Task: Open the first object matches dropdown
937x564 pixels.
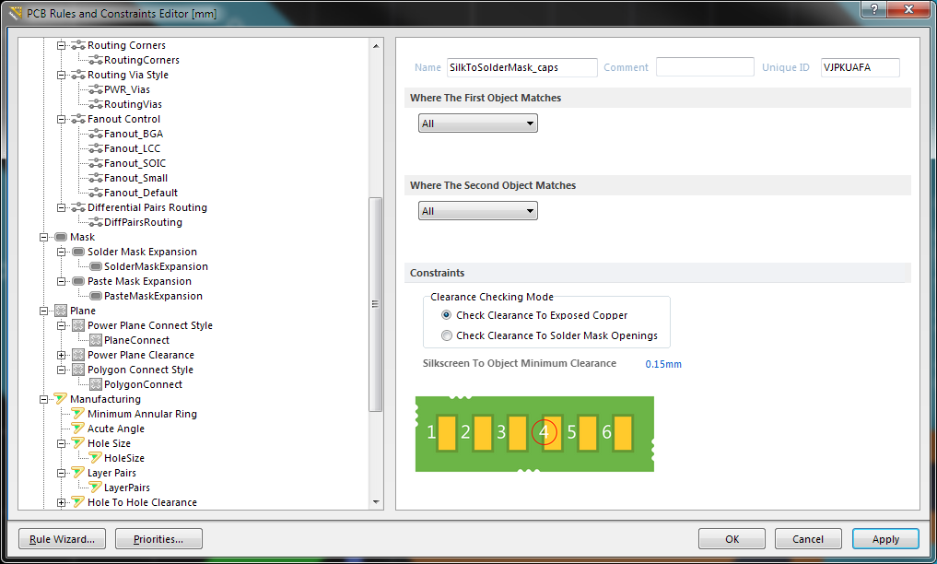Action: (477, 123)
